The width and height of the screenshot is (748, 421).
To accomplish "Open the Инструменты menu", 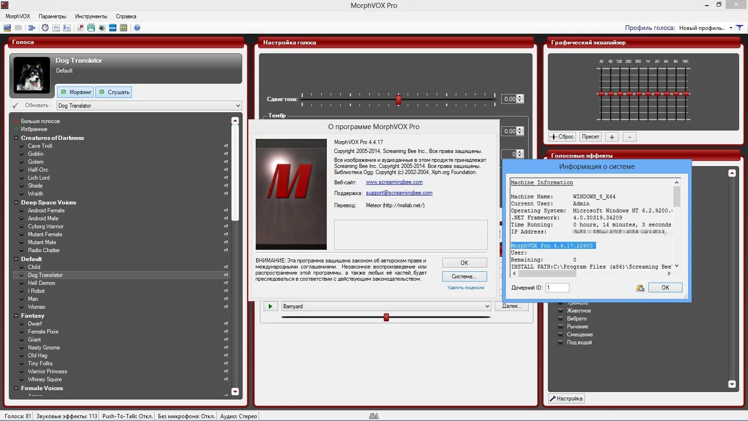I will (91, 16).
